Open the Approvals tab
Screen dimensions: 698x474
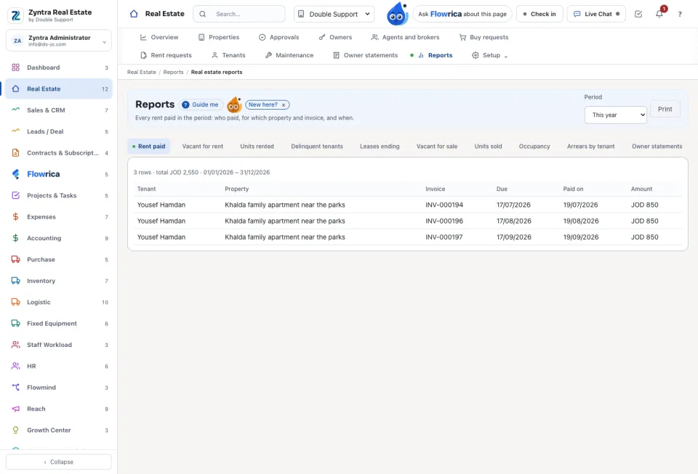pyautogui.click(x=278, y=37)
